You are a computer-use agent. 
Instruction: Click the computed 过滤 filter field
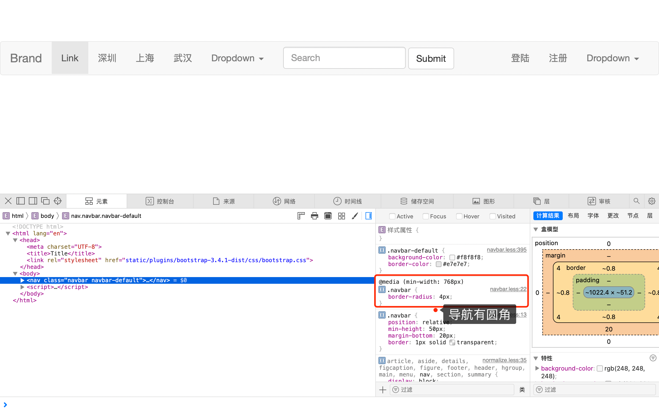tap(594, 390)
